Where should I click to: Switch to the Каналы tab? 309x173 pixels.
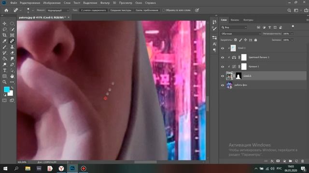(235, 20)
